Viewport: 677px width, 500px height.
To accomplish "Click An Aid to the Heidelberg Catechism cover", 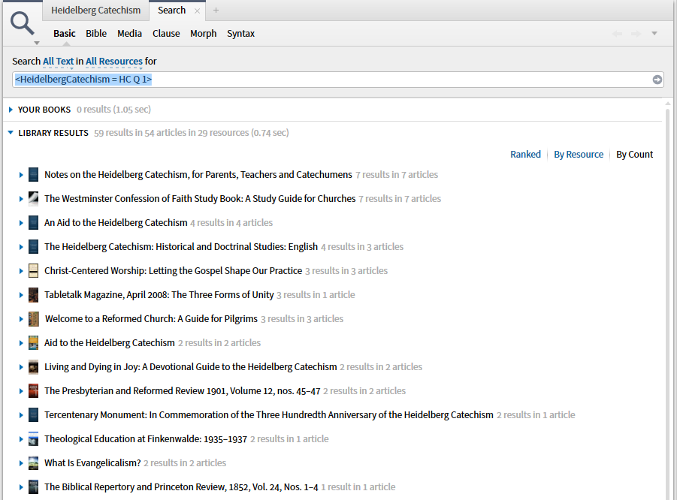I will click(33, 223).
